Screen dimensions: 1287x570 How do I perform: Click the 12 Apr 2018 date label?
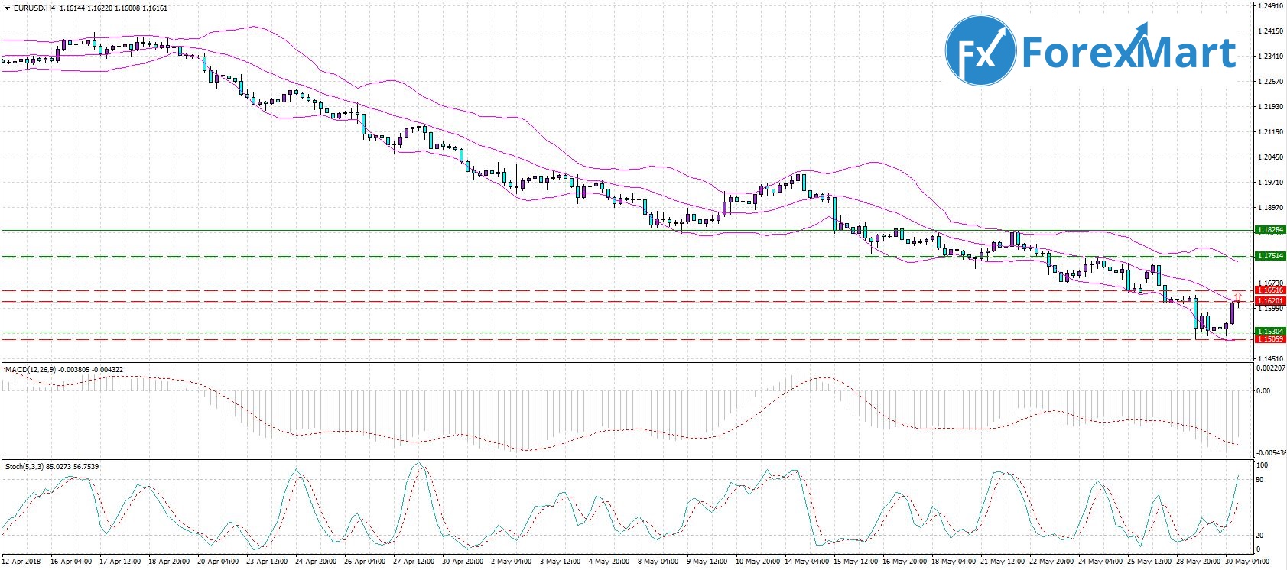[21, 562]
